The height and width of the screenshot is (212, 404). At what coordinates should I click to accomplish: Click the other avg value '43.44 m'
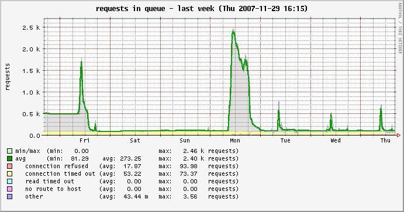click(136, 197)
